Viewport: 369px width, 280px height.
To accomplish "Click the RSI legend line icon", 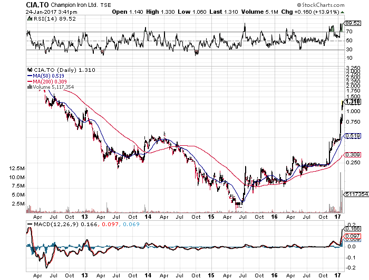I will point(30,18).
